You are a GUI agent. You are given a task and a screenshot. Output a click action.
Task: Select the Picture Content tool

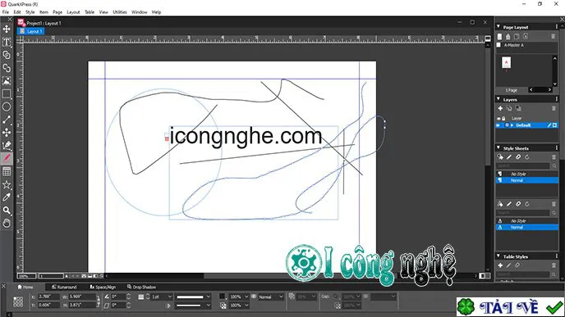point(7,81)
